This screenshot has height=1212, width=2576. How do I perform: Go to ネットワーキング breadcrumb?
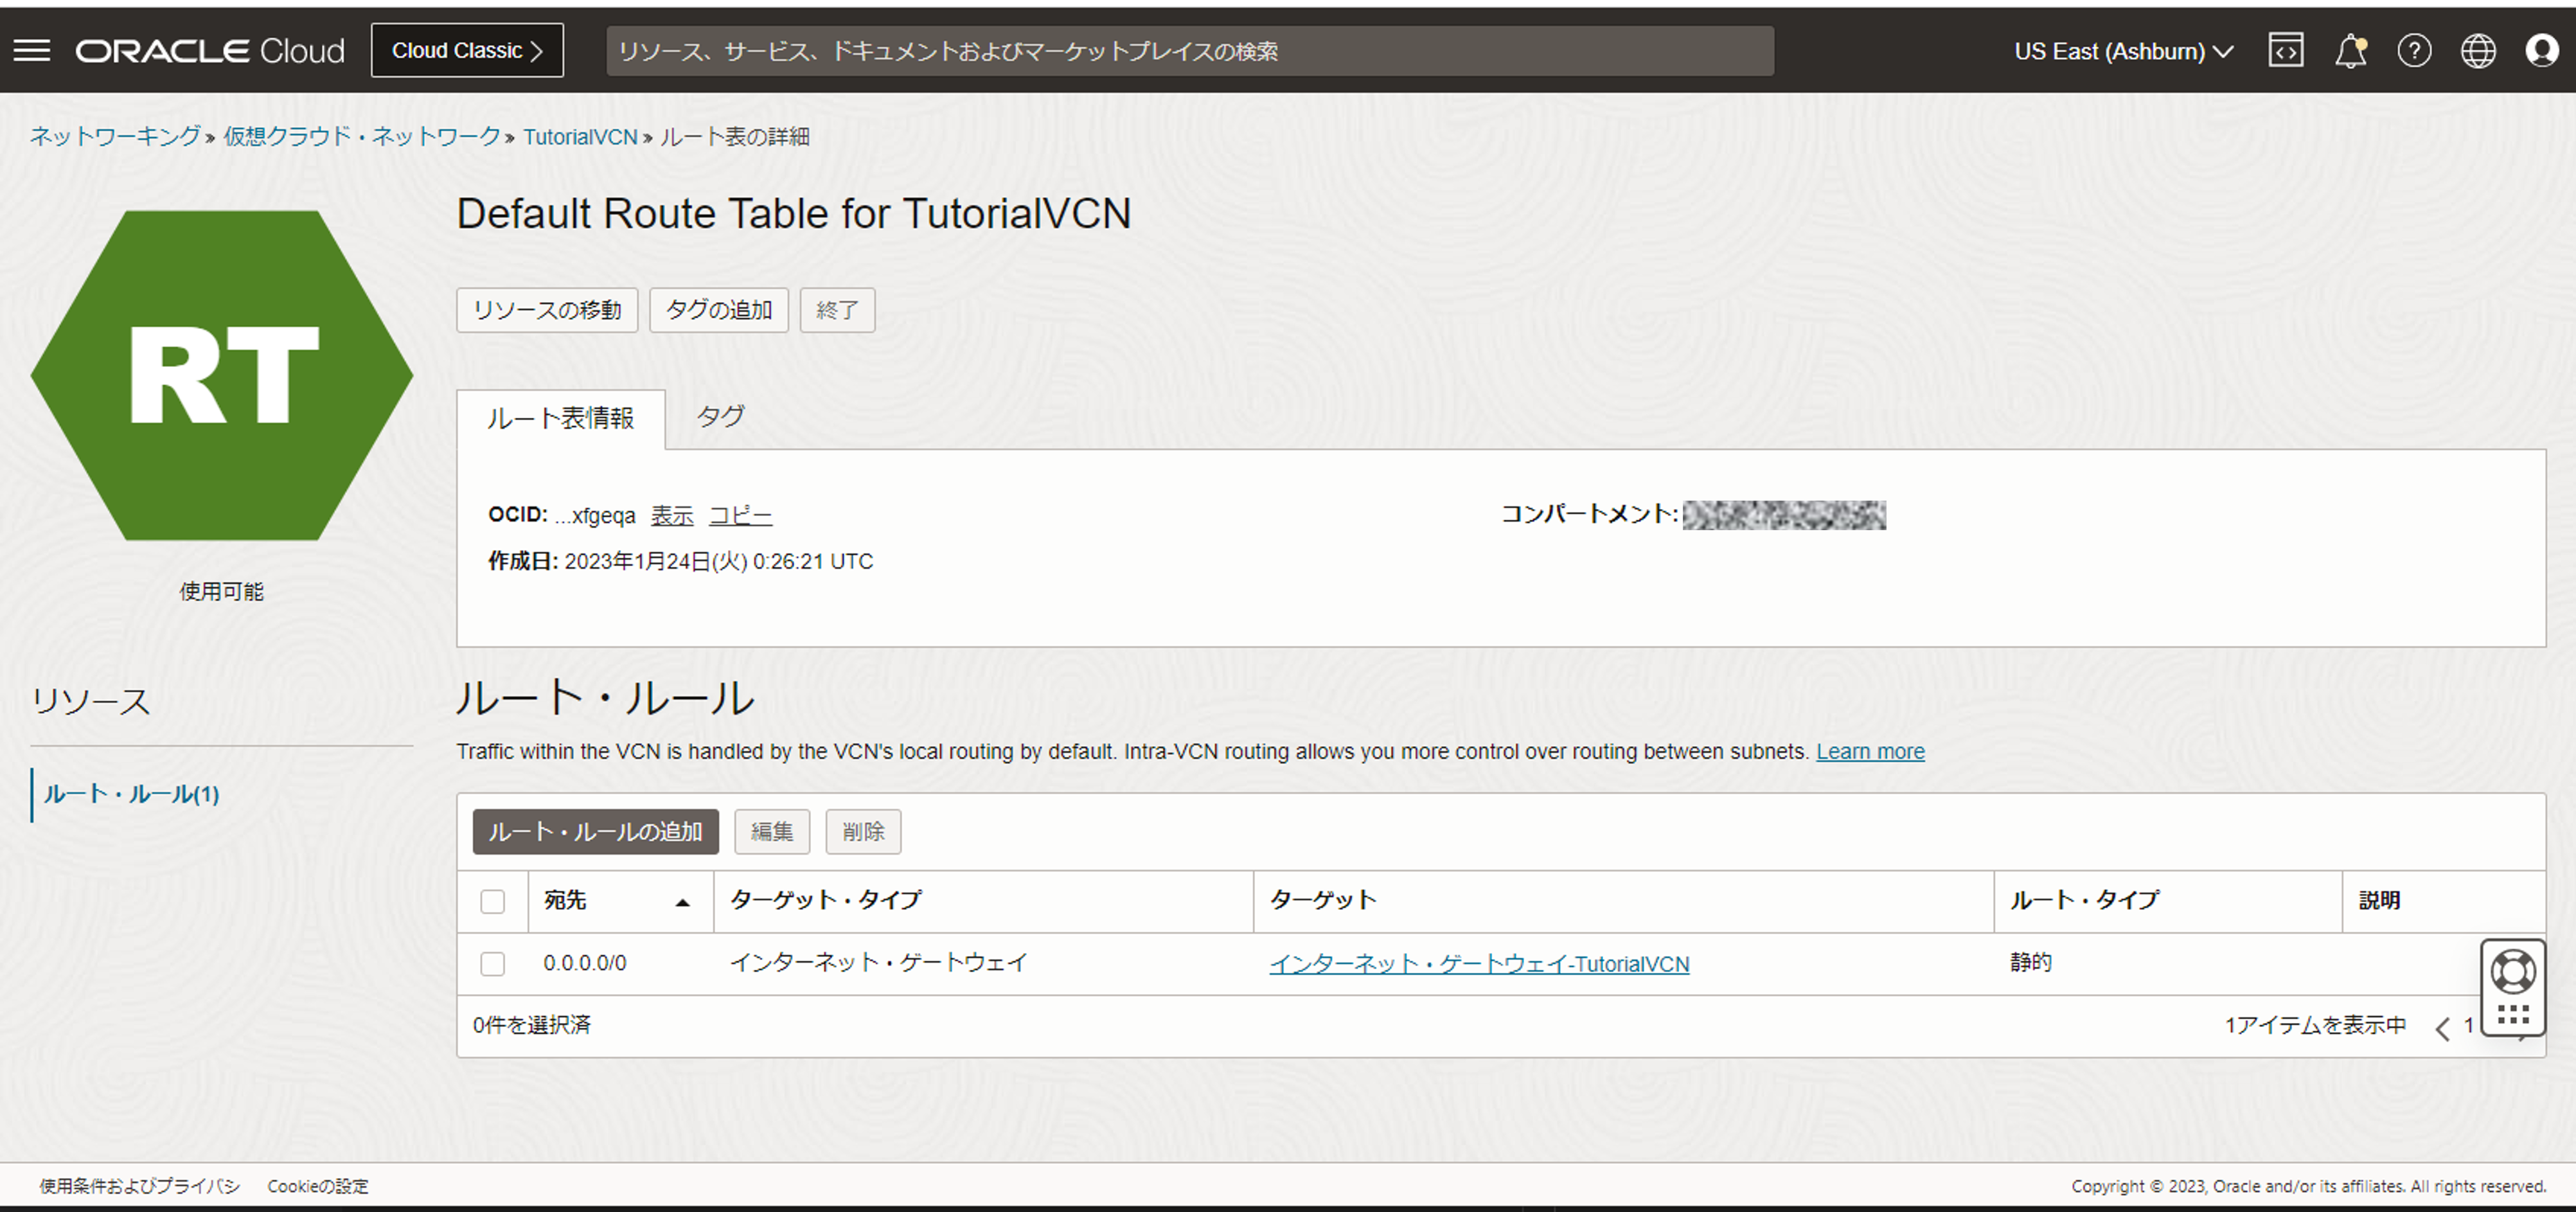click(x=115, y=136)
